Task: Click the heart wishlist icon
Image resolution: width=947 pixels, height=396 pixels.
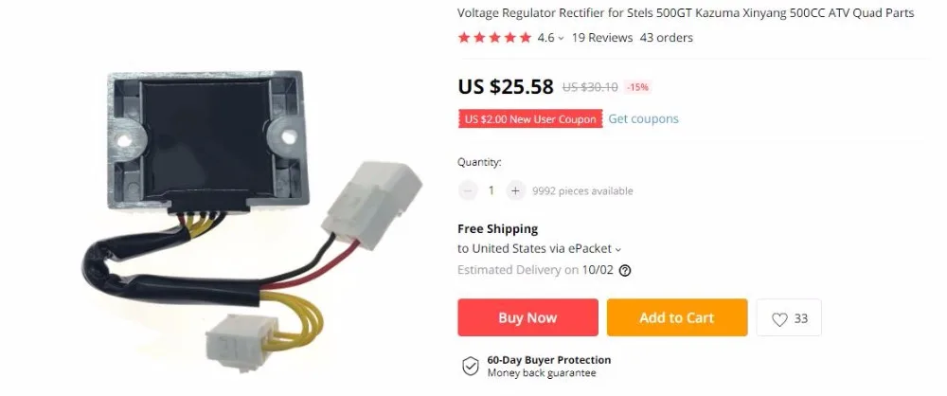Action: click(x=779, y=319)
